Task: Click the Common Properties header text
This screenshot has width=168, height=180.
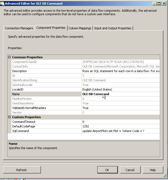Action: pos(27,57)
